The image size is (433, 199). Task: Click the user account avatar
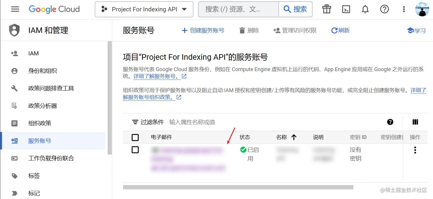click(x=422, y=9)
